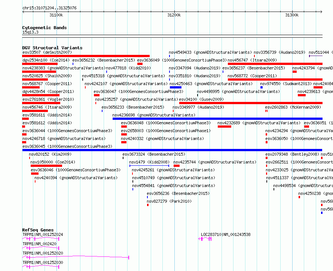Click the chr15:31071204..31325076 coordinates label
Viewport: 333px width, 271px height.
(x=49, y=8)
